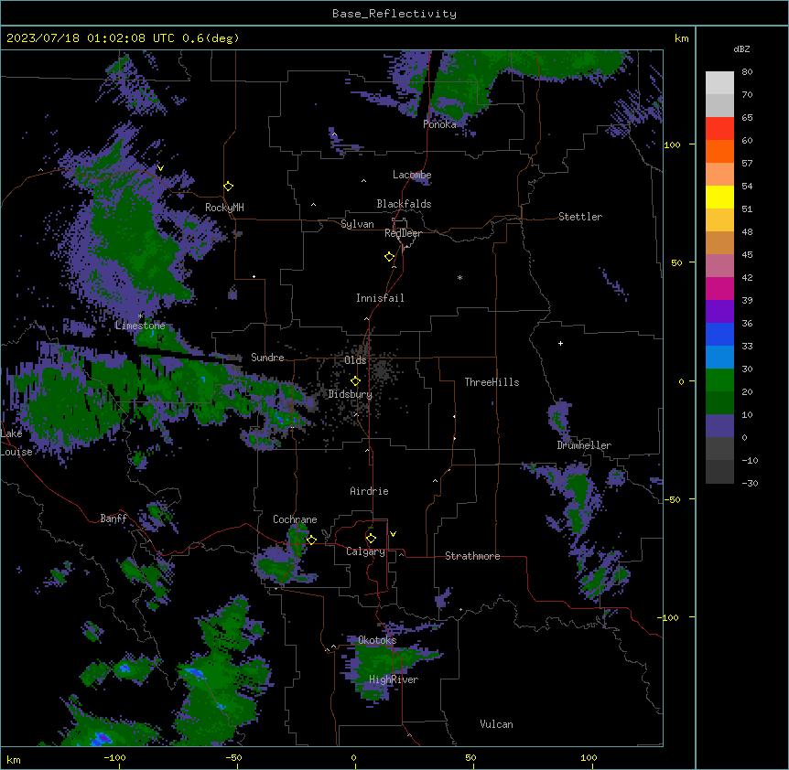Screen dimensions: 789x770
Task: Select the yellow 51-54 dBZ legend swatch
Action: (719, 197)
